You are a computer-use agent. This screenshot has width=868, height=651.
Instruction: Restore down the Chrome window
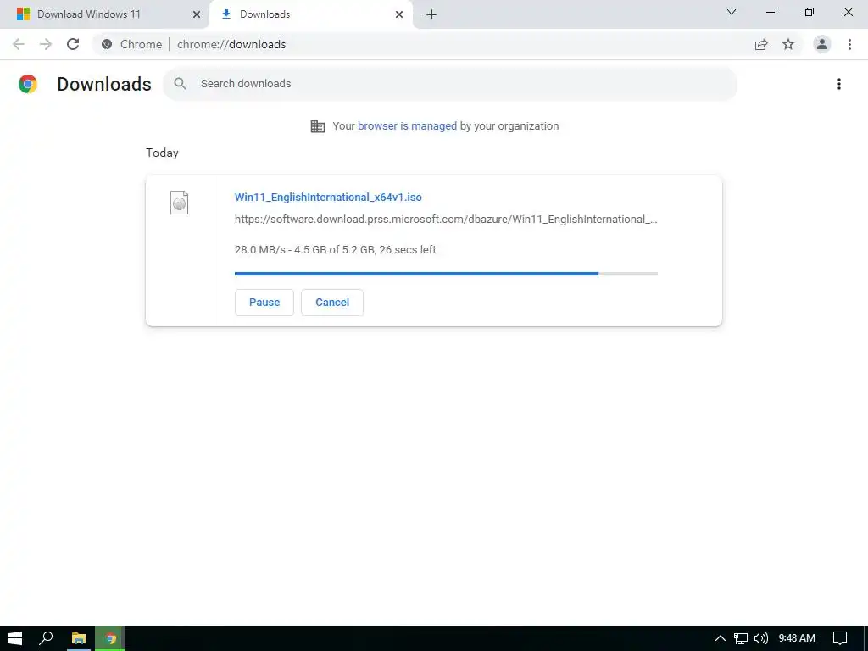point(810,12)
